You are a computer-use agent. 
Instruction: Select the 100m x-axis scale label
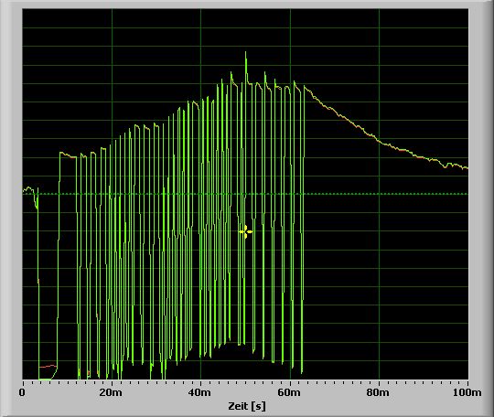point(467,392)
